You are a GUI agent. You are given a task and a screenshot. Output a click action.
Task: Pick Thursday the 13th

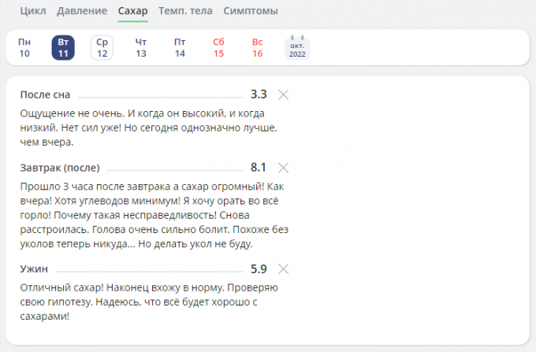click(x=141, y=47)
